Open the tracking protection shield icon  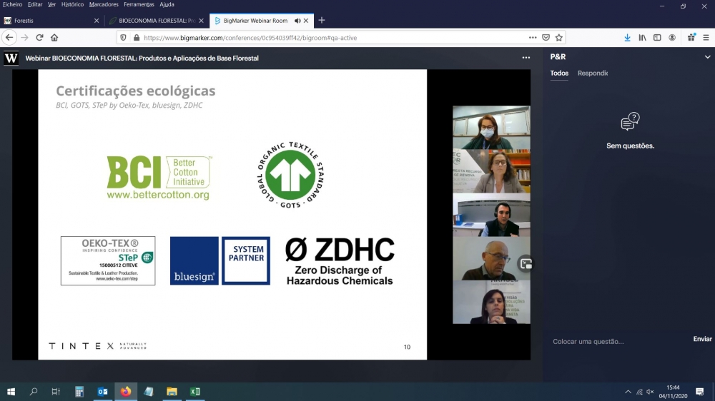(123, 38)
